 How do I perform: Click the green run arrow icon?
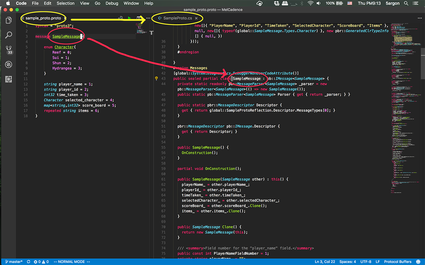point(129,18)
